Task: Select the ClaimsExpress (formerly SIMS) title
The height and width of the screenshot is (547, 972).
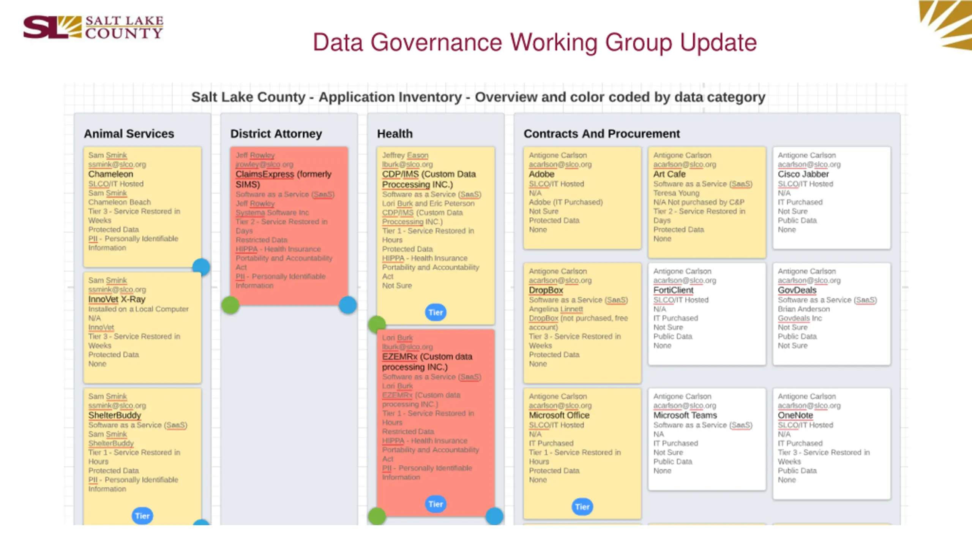Action: 283,179
